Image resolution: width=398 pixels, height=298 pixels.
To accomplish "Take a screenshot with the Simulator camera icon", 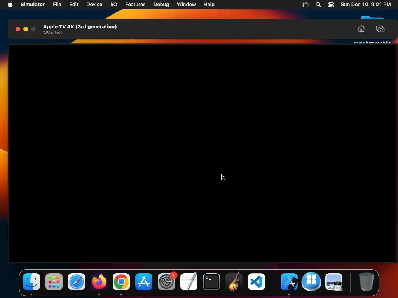I will click(380, 29).
